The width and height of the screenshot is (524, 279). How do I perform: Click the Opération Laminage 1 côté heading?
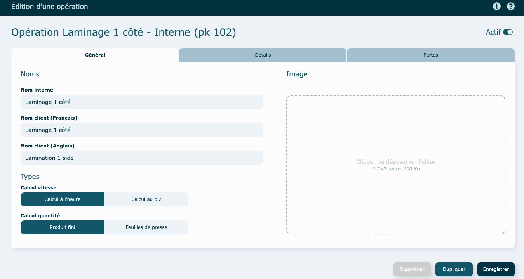coord(124,32)
